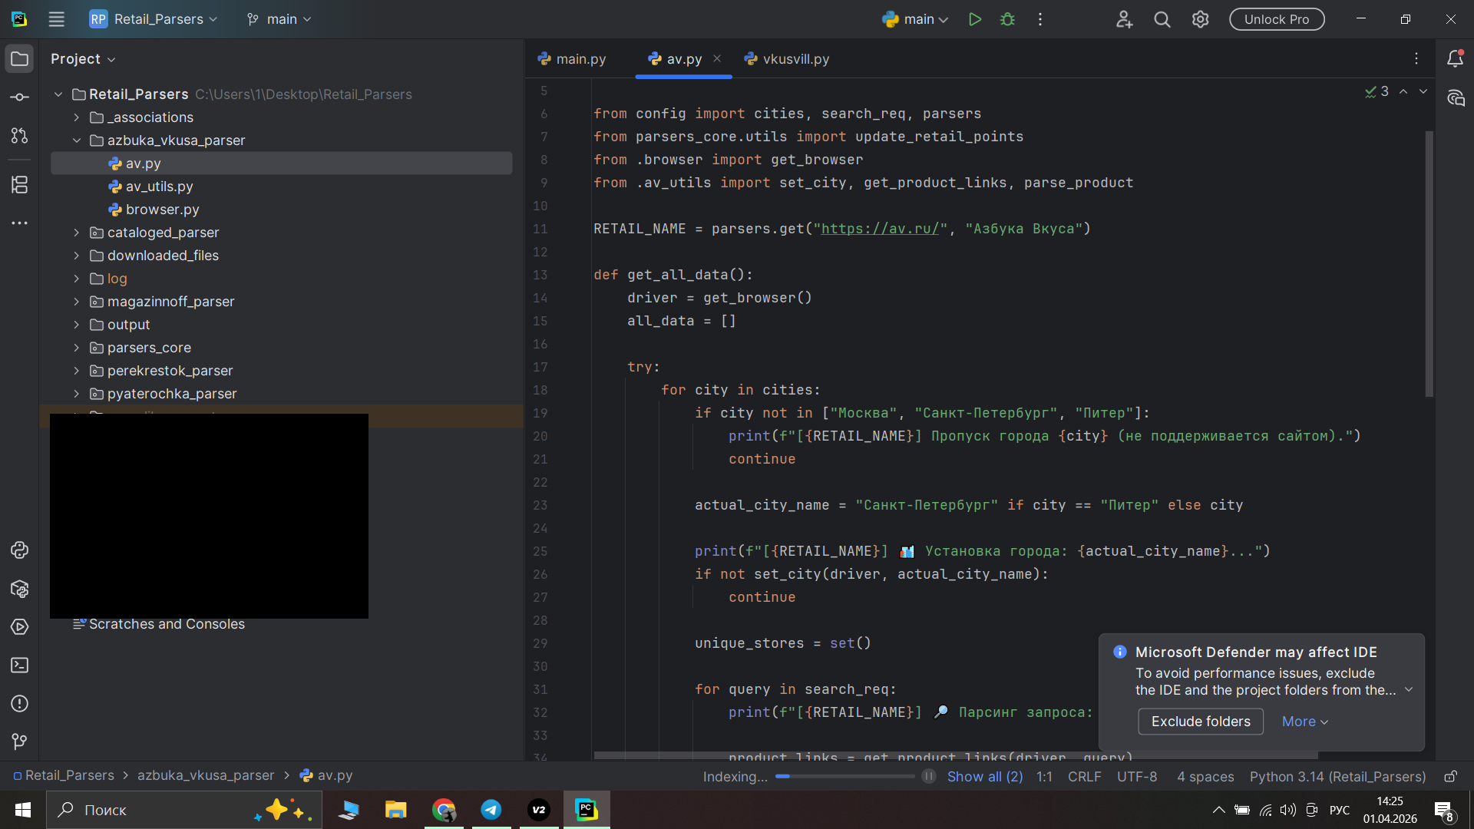1474x829 pixels.
Task: Open the main branch dropdown
Action: [x=279, y=19]
